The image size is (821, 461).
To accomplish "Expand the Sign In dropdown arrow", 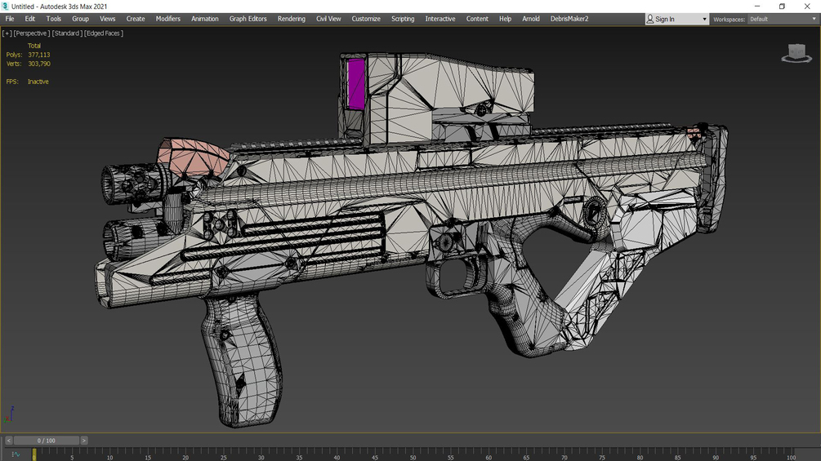I will click(x=704, y=20).
